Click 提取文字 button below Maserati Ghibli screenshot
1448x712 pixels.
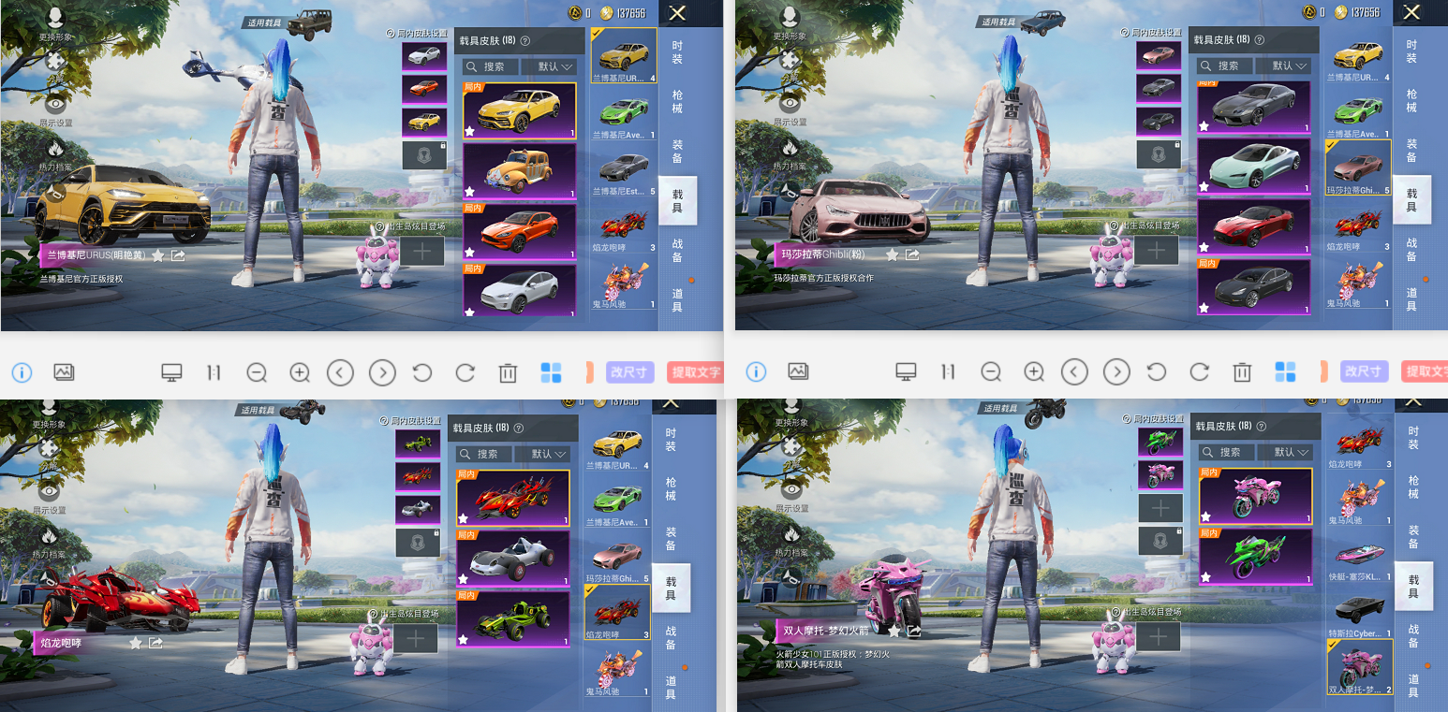1426,371
